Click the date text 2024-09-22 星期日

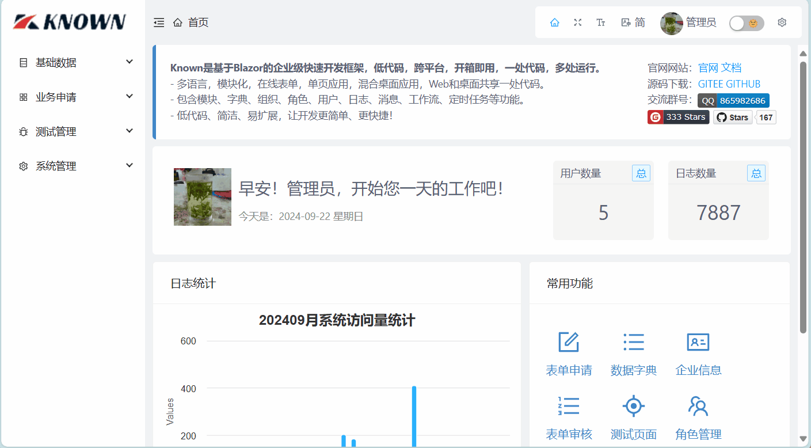pos(321,217)
